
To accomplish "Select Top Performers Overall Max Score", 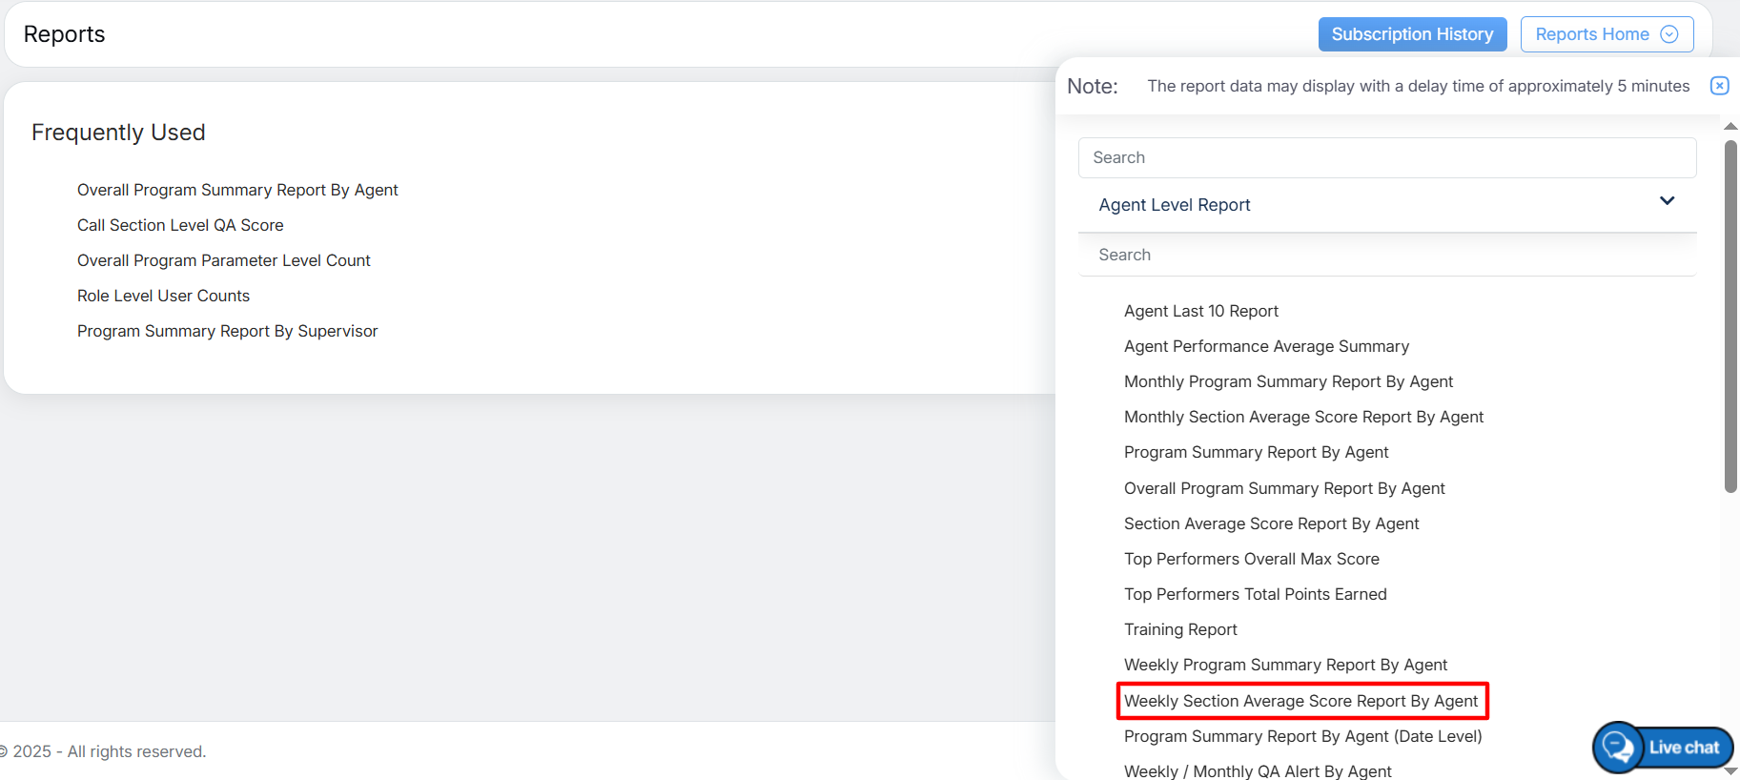I will [x=1251, y=559].
